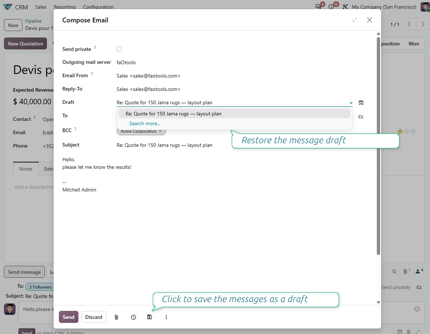
Task: Click the paperclip attach file icon in dialog footer
Action: (116, 317)
